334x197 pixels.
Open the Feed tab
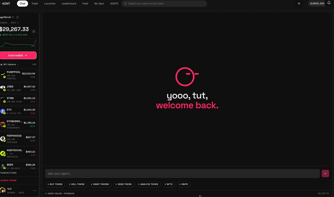pos(85,4)
